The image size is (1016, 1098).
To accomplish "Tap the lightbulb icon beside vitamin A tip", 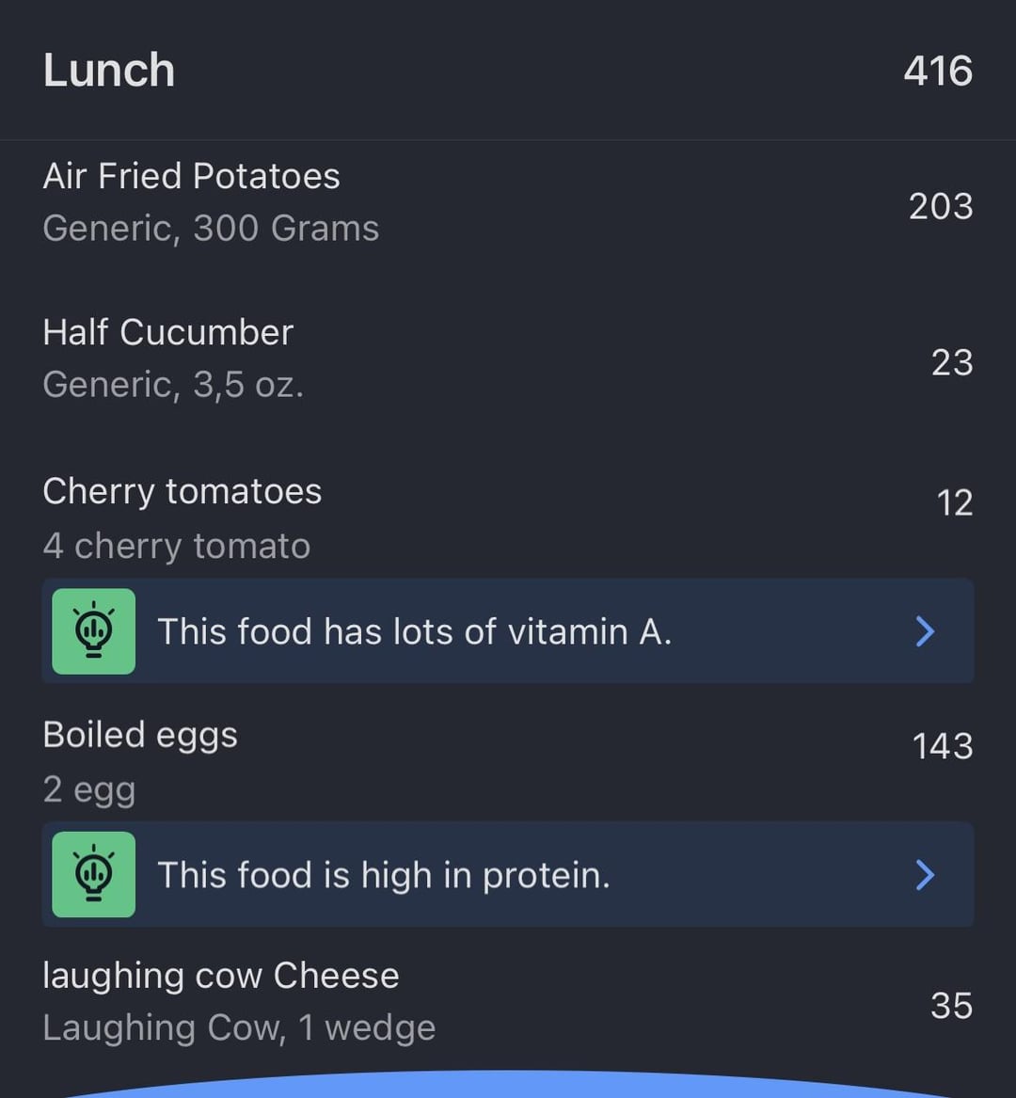I will 94,631.
